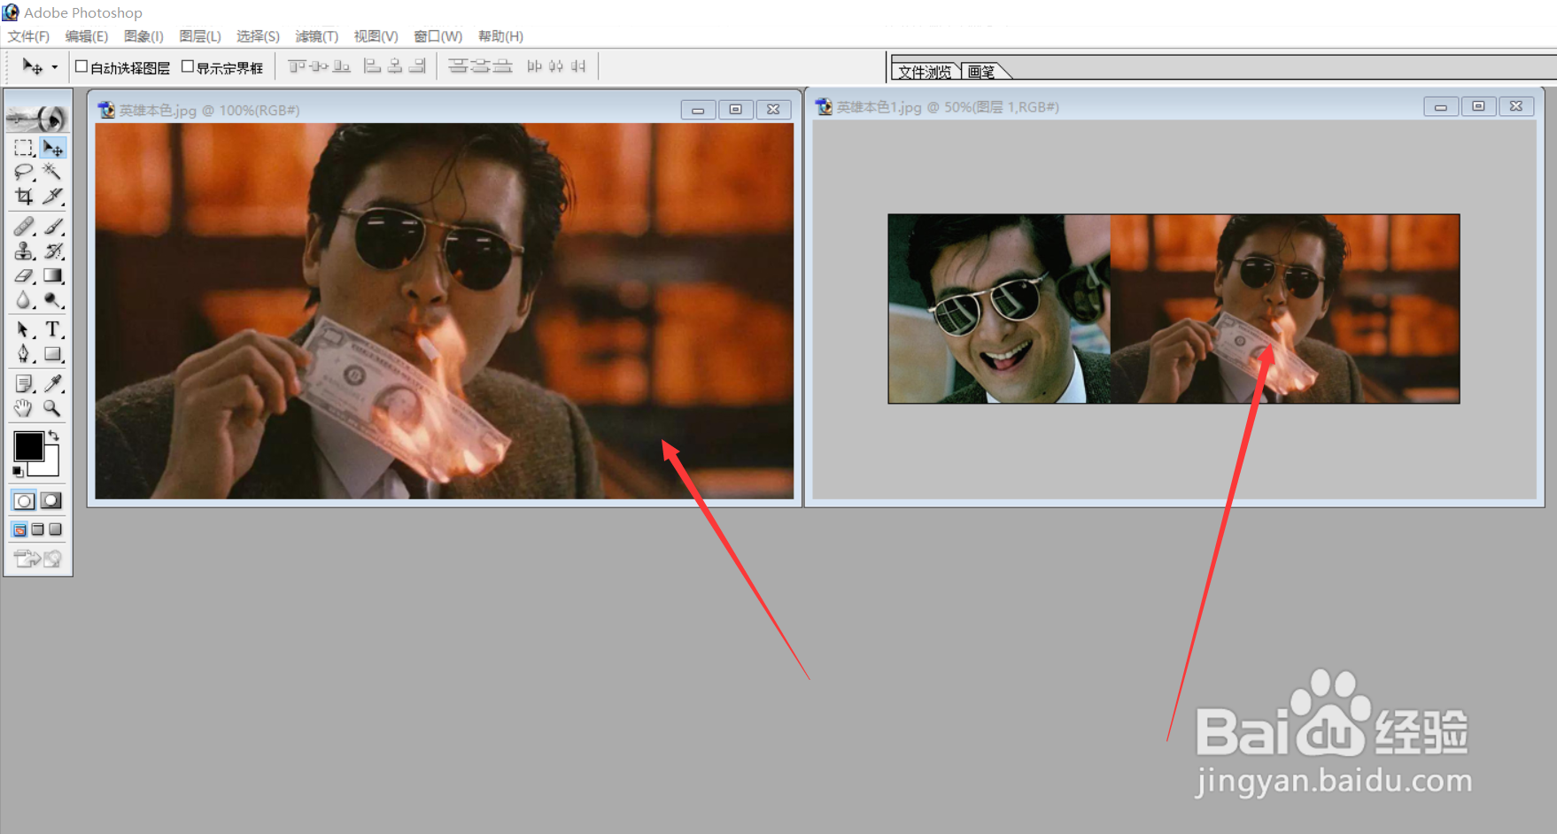Select the Slice tool
The width and height of the screenshot is (1557, 834).
tap(53, 196)
